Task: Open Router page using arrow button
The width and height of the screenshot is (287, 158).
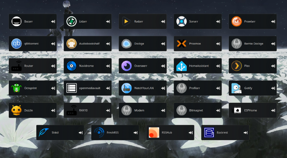Action: tap(53, 66)
